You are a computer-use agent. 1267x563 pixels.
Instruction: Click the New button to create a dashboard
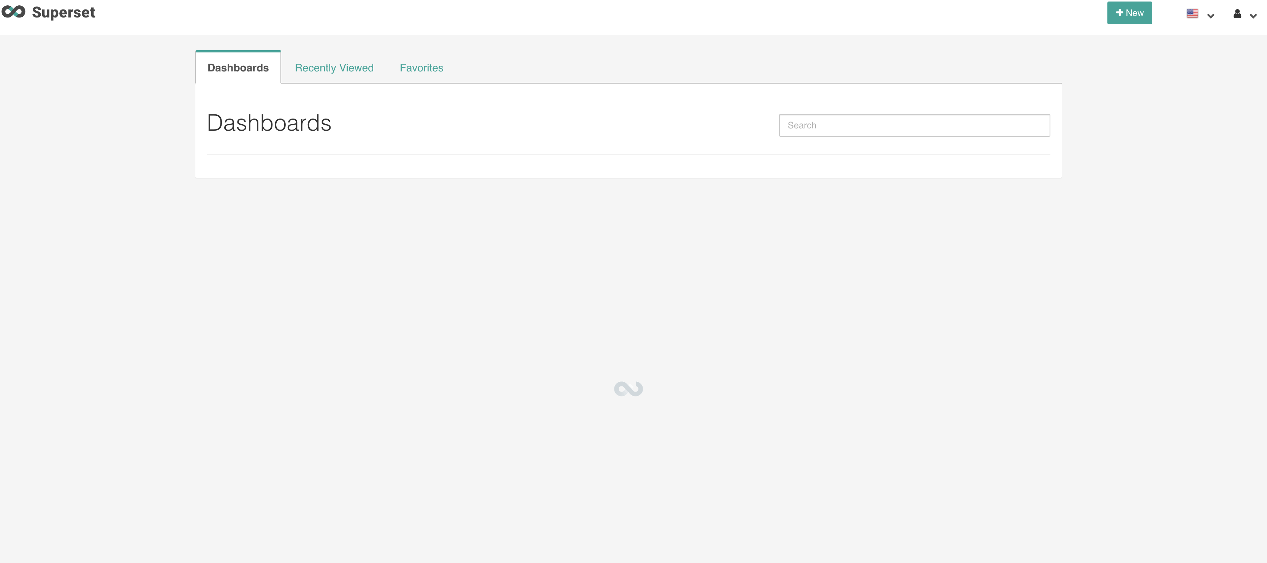[1129, 12]
